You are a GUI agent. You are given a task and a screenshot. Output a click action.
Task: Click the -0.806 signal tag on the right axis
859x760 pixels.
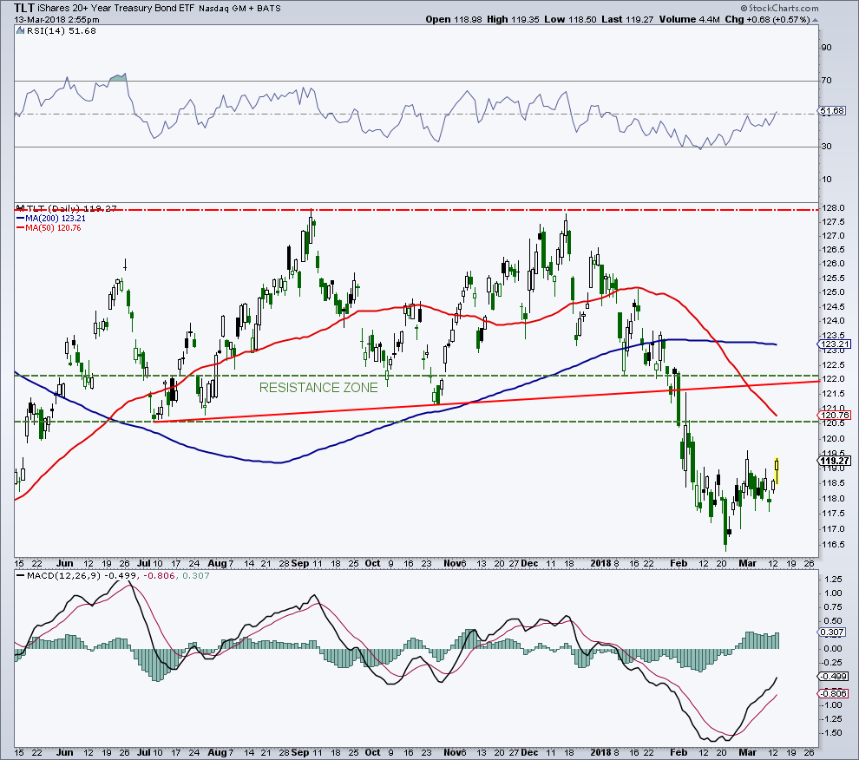click(x=834, y=694)
